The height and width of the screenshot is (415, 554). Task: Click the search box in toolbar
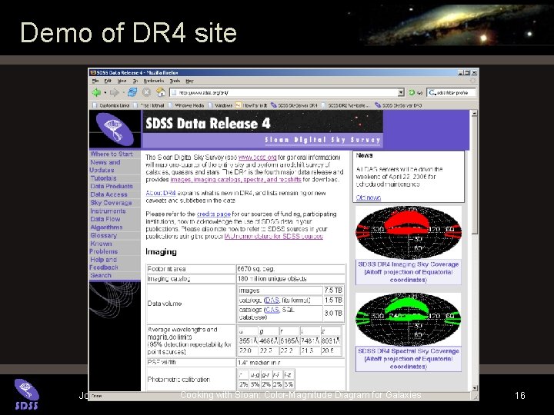point(451,92)
